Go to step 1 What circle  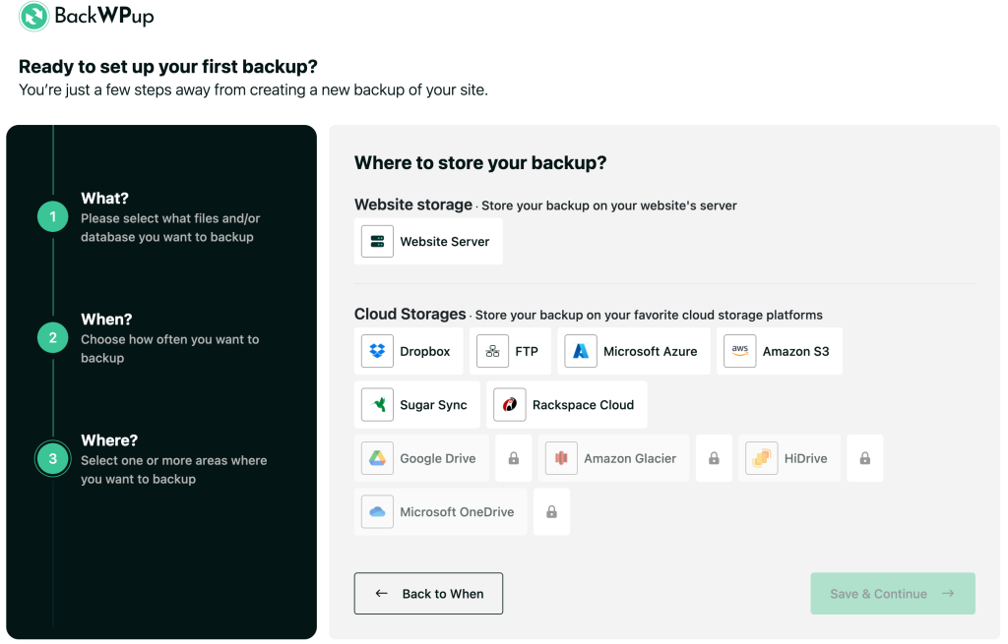(53, 216)
